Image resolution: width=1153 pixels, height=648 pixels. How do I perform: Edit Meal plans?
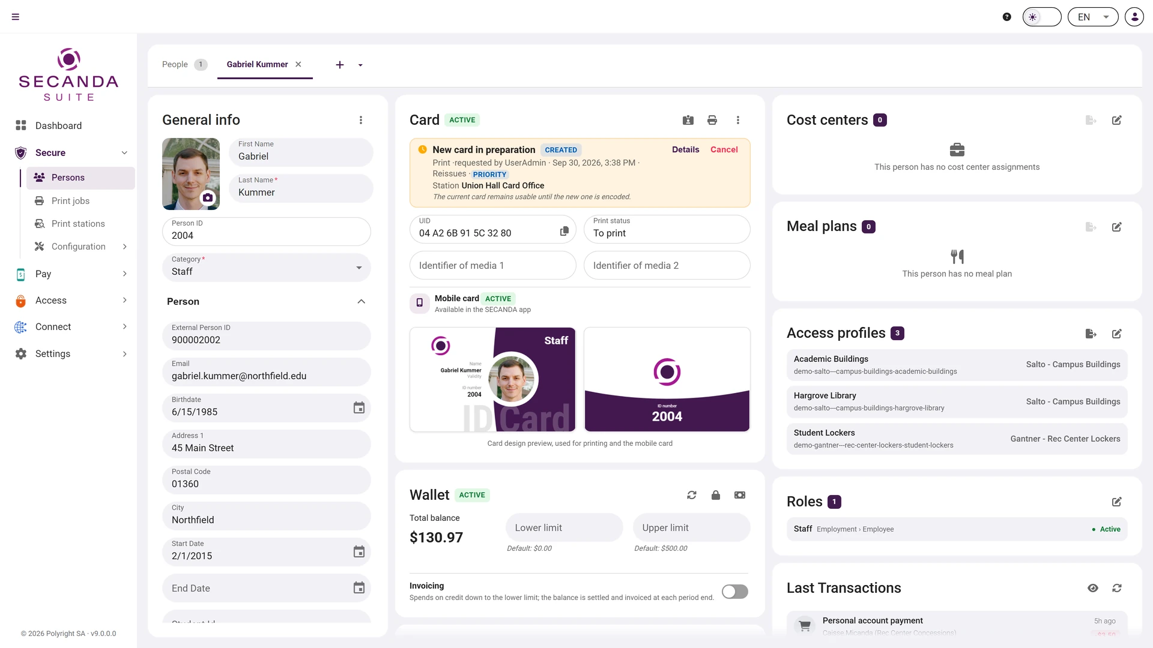click(1117, 227)
